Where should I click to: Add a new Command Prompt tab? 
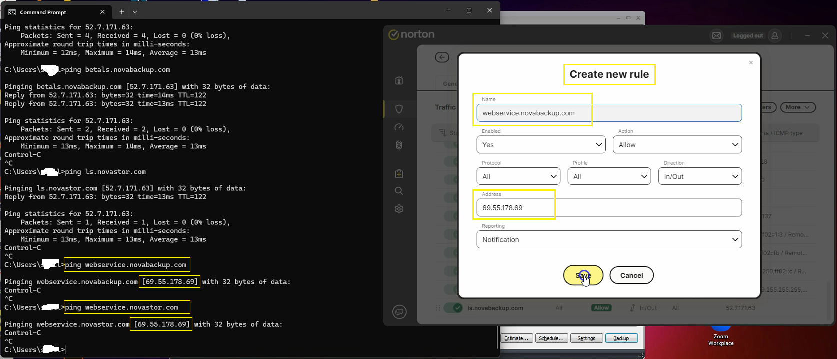tap(121, 12)
